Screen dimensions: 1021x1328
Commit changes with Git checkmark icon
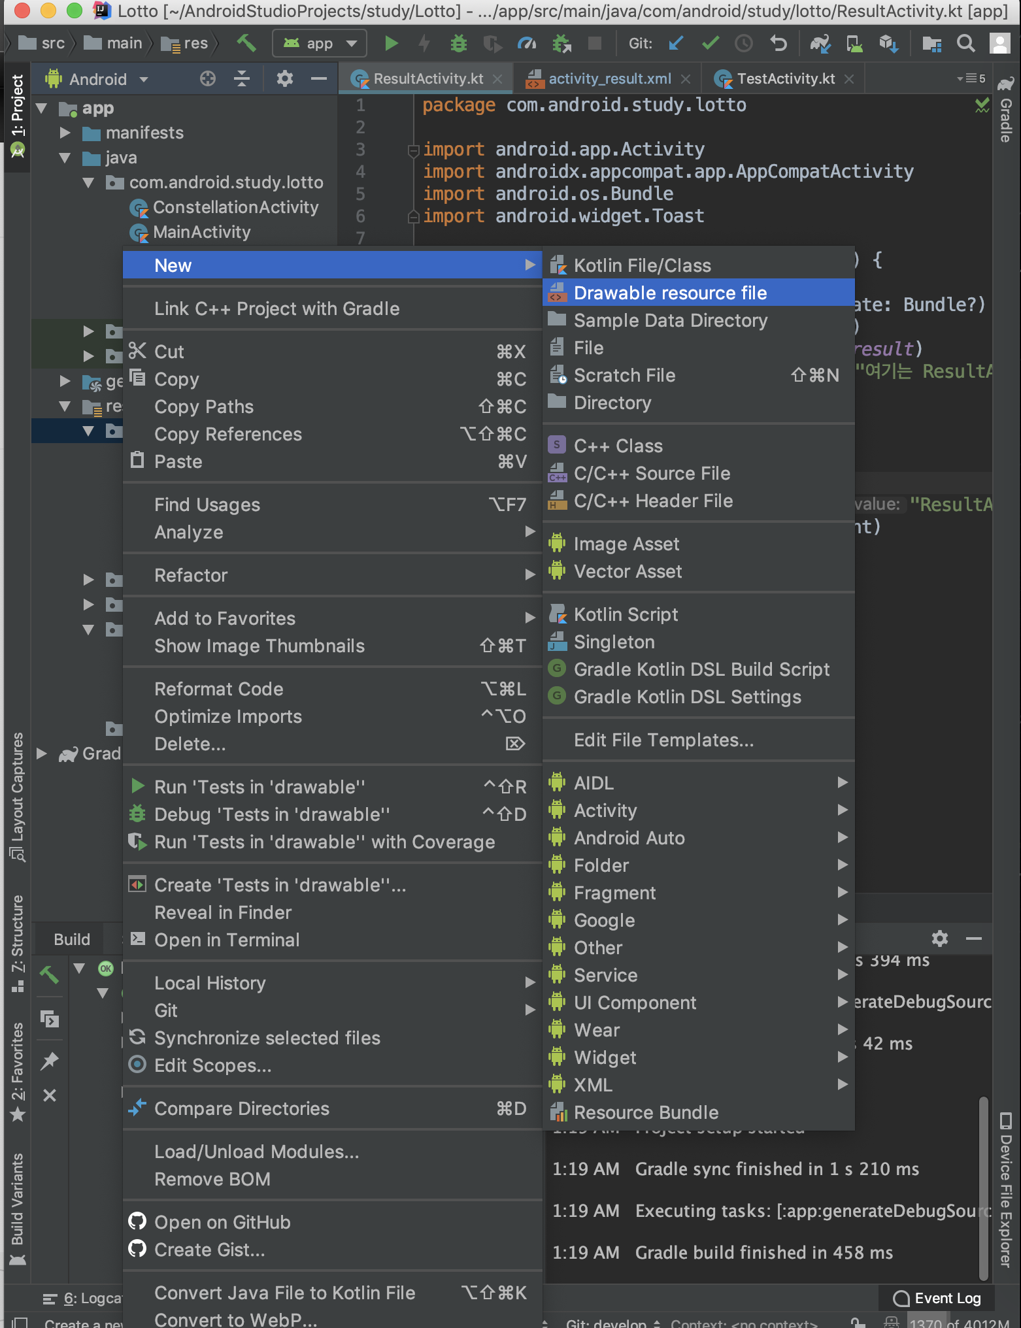(x=711, y=44)
